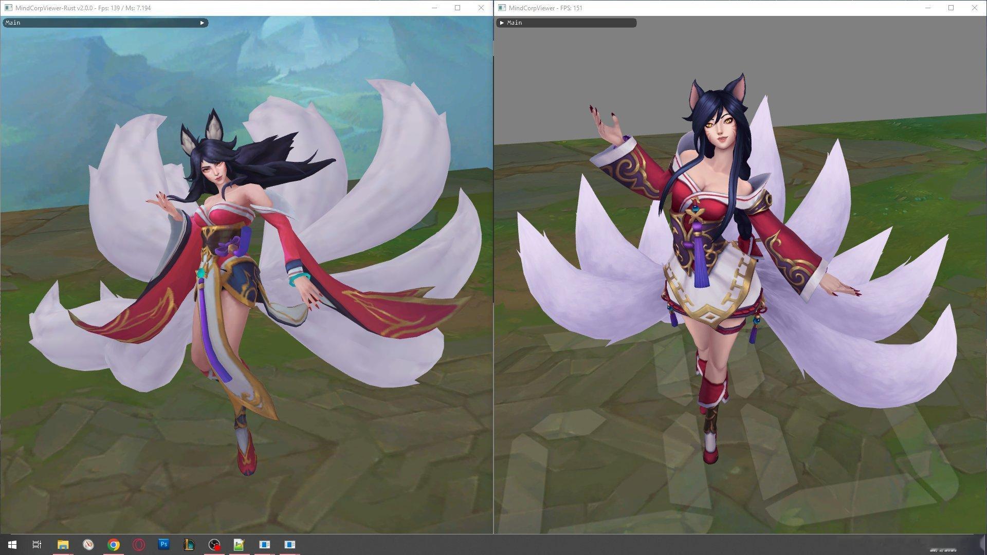Switch to the second MindCorpViewer taskbar window icon

click(x=290, y=545)
